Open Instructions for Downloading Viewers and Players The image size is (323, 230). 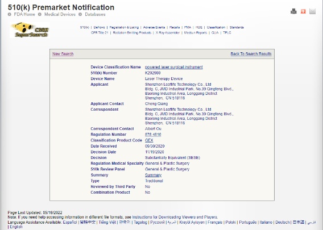(x=175, y=218)
